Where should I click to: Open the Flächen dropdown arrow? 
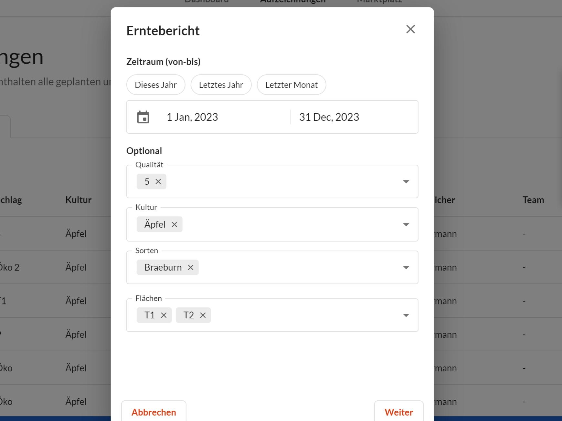(406, 315)
